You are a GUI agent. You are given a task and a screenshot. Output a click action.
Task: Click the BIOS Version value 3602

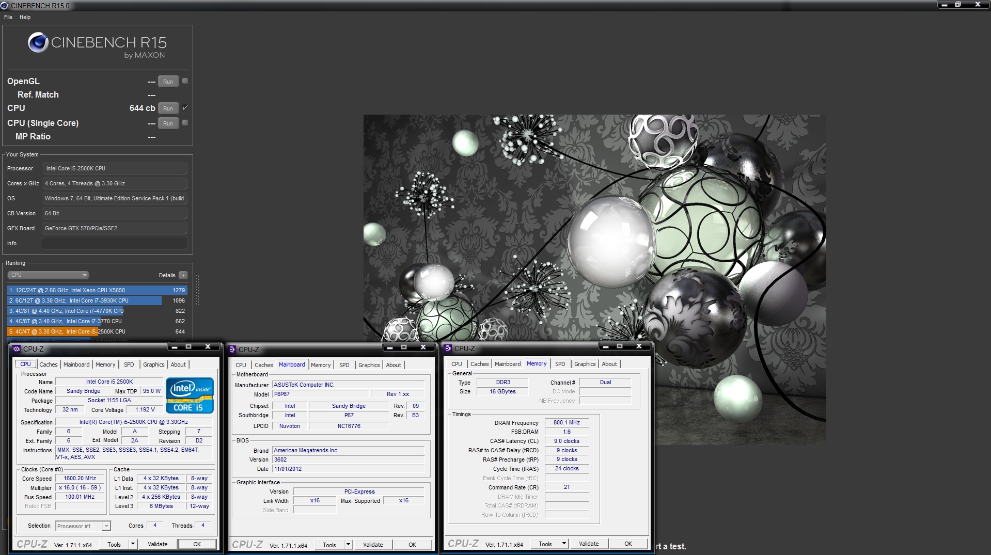coord(349,459)
